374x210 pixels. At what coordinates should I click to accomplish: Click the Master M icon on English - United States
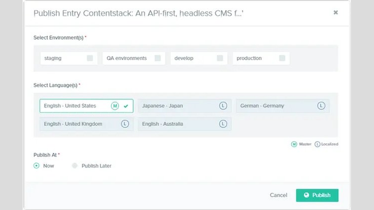pos(115,105)
